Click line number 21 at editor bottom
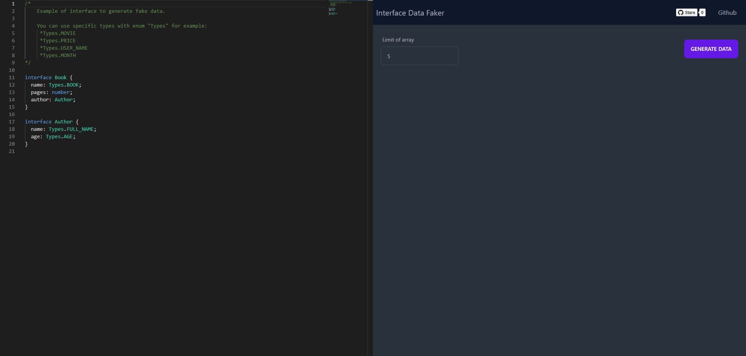The width and height of the screenshot is (746, 356). (x=12, y=151)
